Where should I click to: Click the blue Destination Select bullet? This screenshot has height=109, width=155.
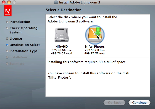click(7, 45)
